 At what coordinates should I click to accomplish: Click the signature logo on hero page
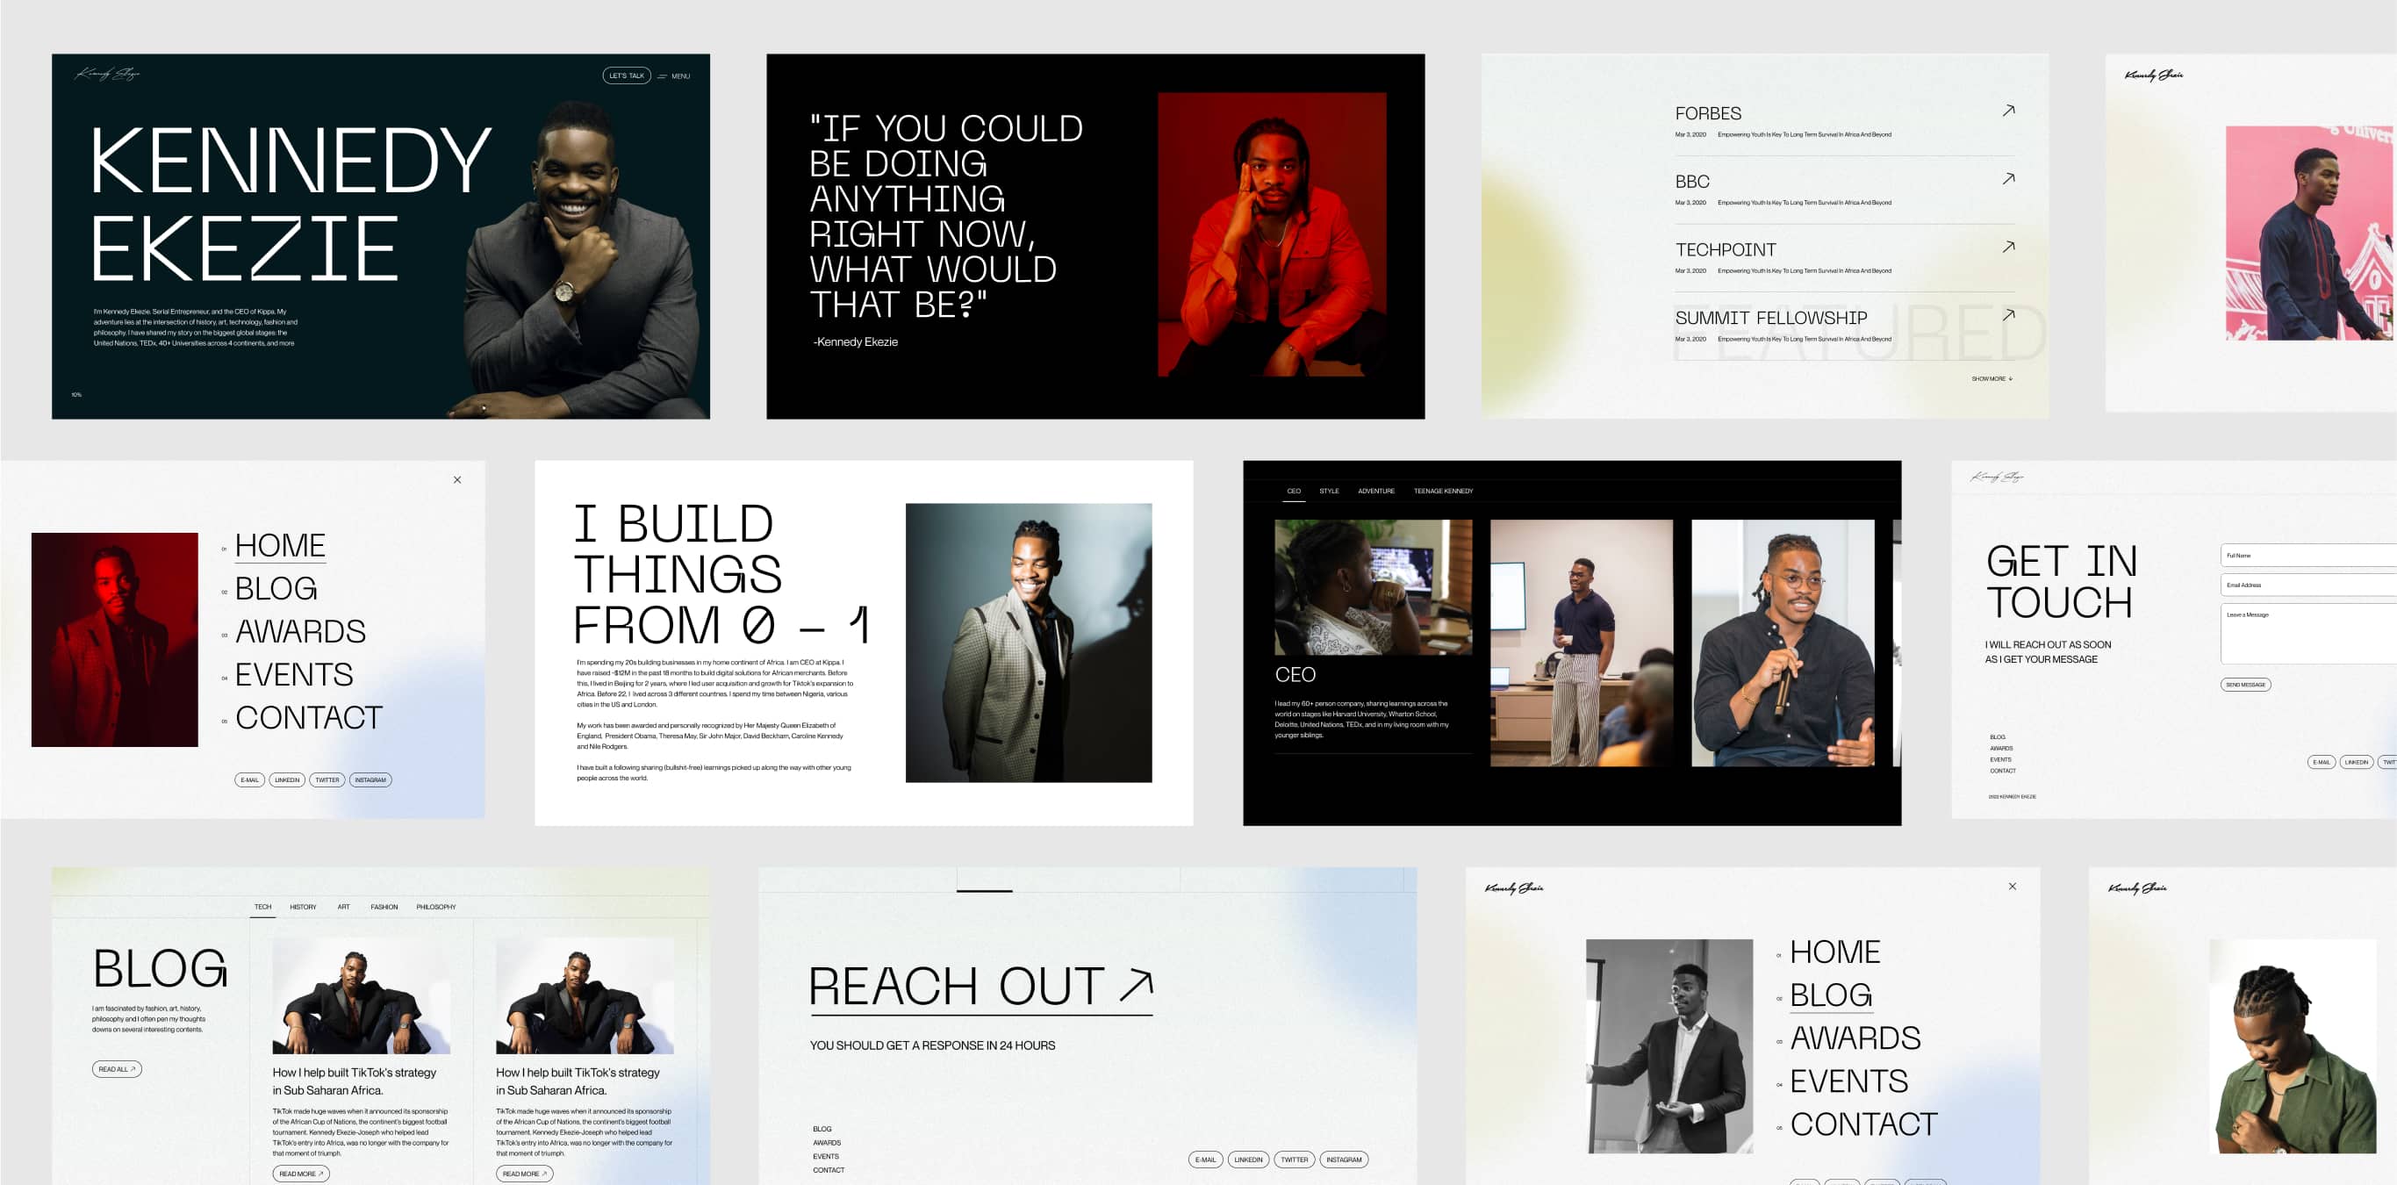click(107, 74)
